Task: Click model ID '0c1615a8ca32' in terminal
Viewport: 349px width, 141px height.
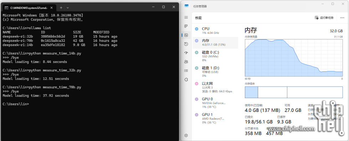Action: coord(53,40)
